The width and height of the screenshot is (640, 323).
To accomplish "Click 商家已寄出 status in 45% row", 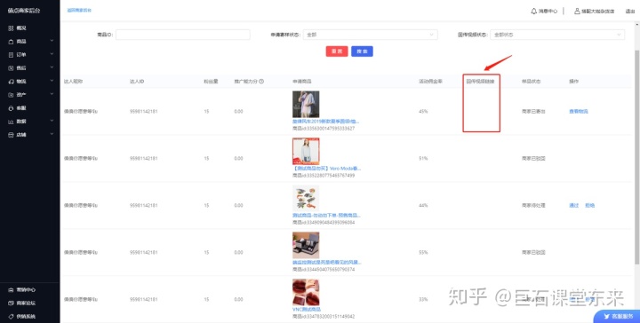I will pos(533,111).
